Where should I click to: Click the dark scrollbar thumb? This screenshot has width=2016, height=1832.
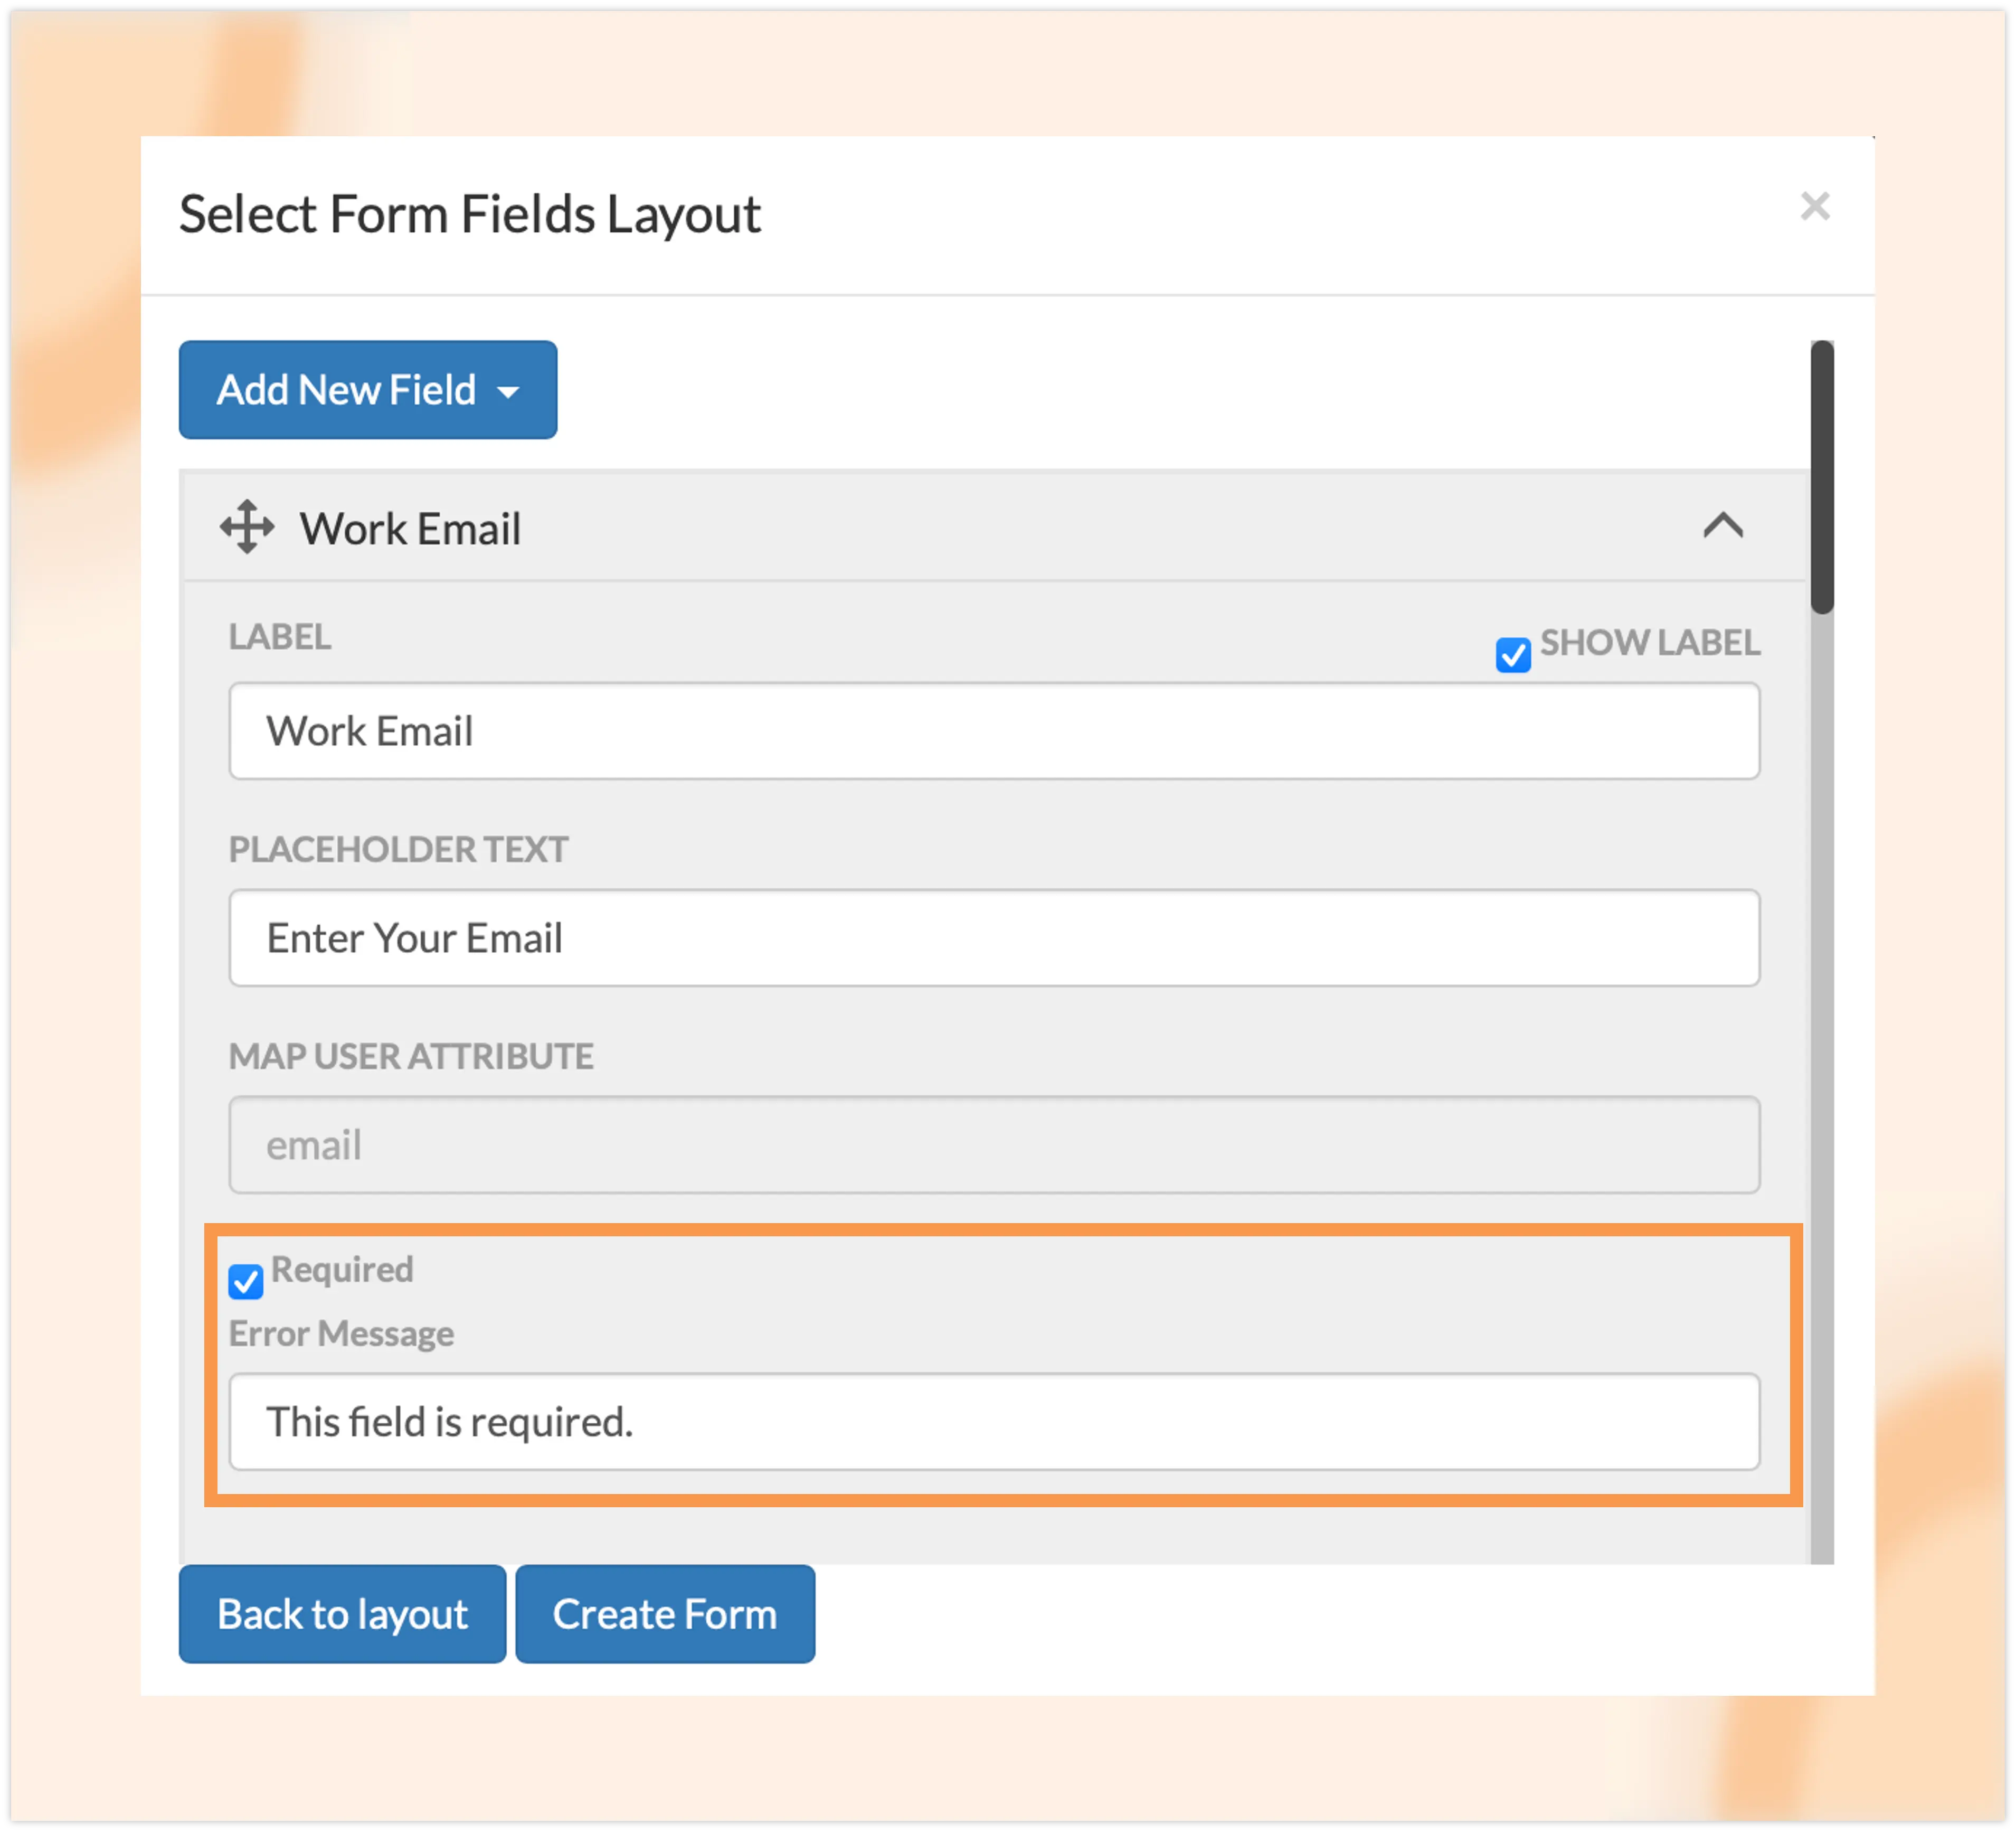[1822, 476]
